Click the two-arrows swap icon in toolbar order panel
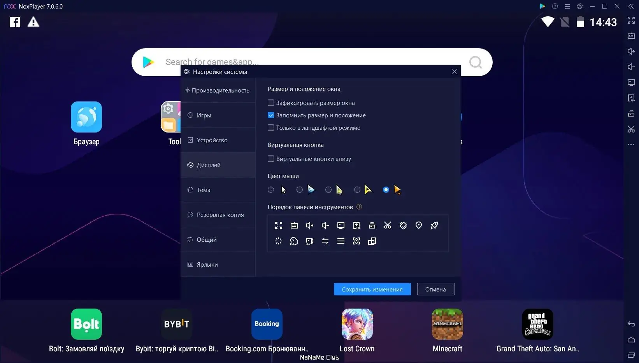 (x=325, y=241)
